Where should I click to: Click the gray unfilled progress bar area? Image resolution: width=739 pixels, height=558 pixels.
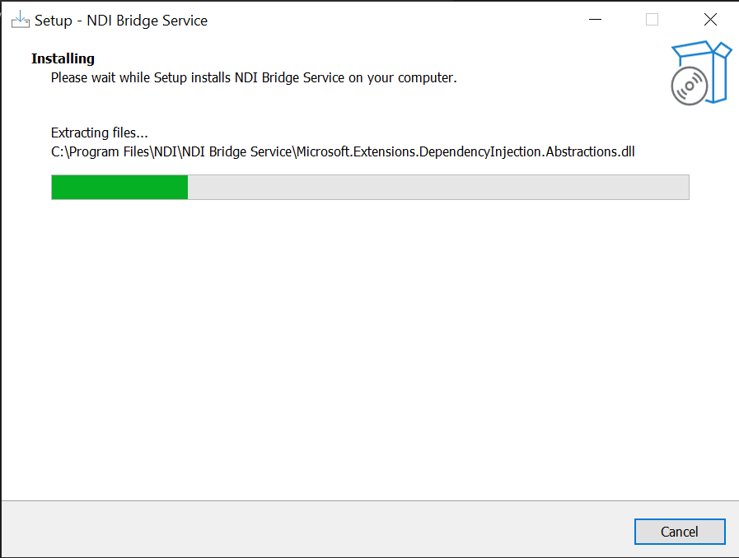click(437, 187)
